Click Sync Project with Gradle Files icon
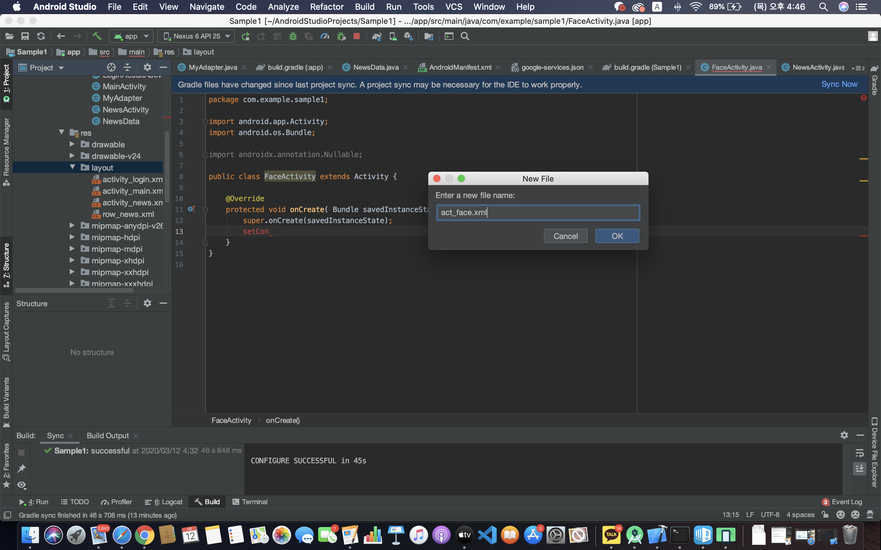The width and height of the screenshot is (881, 550). pos(377,36)
